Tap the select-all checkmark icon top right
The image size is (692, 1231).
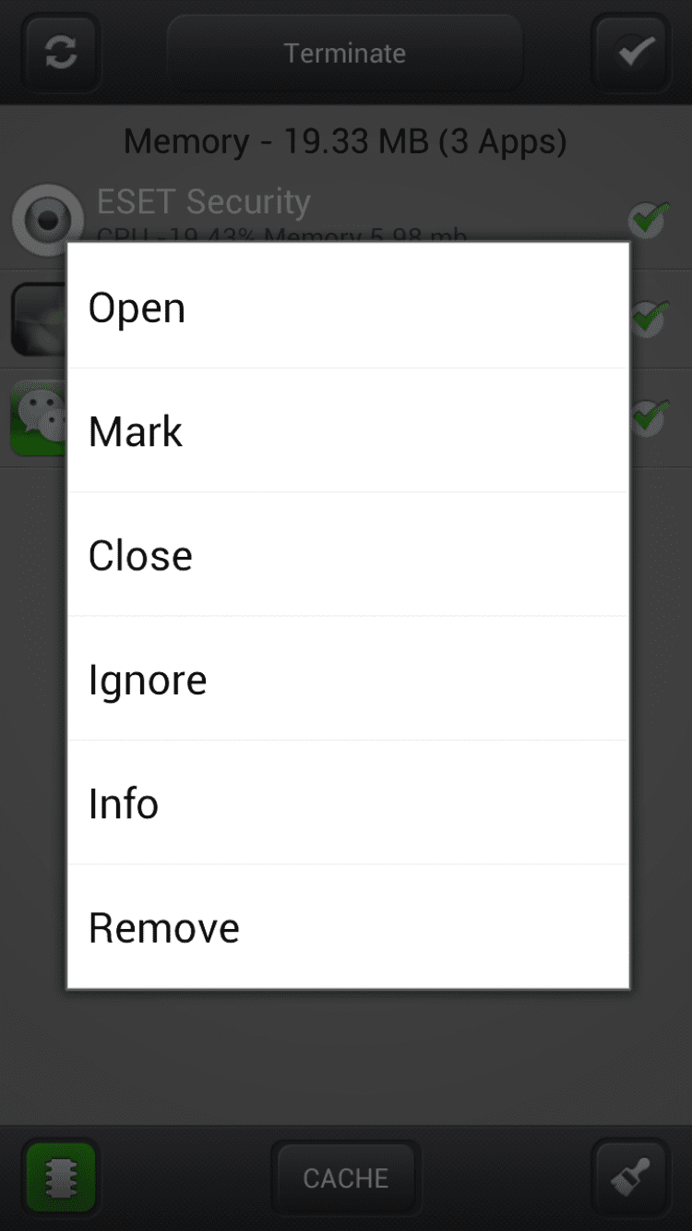632,53
